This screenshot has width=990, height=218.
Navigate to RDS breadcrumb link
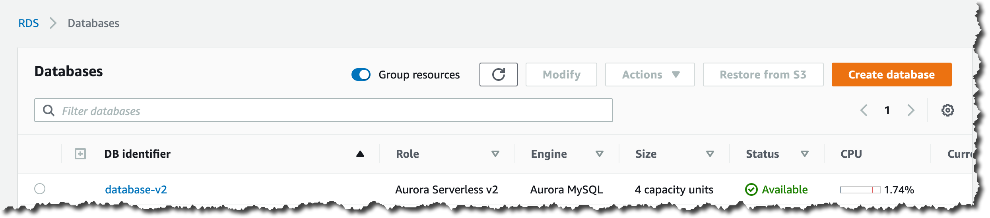click(29, 23)
